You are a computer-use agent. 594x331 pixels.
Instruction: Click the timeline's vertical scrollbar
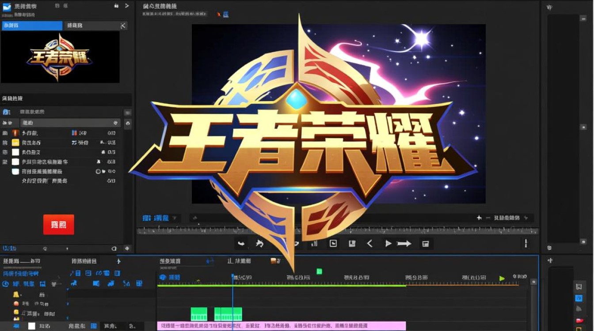point(534,305)
